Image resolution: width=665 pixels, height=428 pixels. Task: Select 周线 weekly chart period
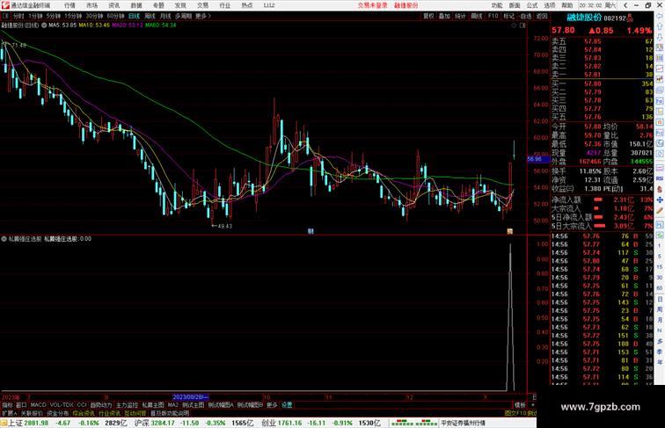point(150,16)
